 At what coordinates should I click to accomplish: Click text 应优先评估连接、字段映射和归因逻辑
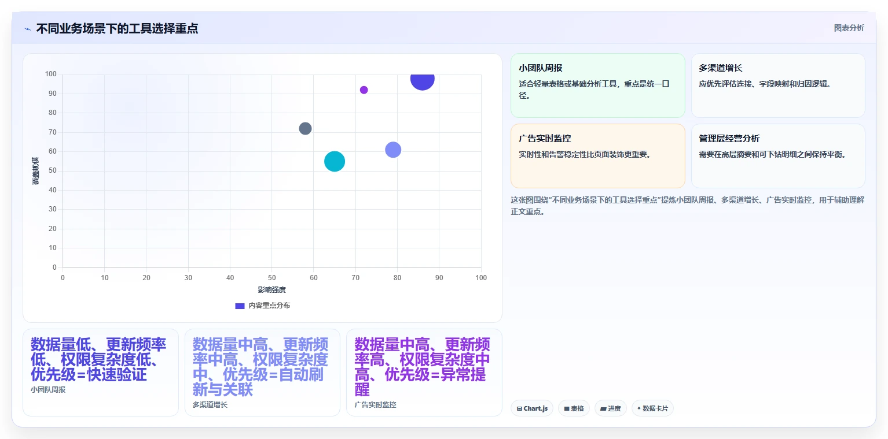click(765, 84)
